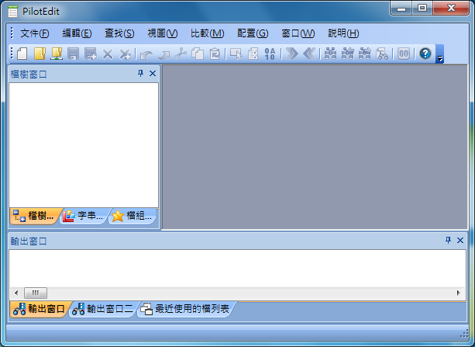This screenshot has width=475, height=347.
Task: Pin the 檔樹窗口 panel
Action: click(140, 73)
